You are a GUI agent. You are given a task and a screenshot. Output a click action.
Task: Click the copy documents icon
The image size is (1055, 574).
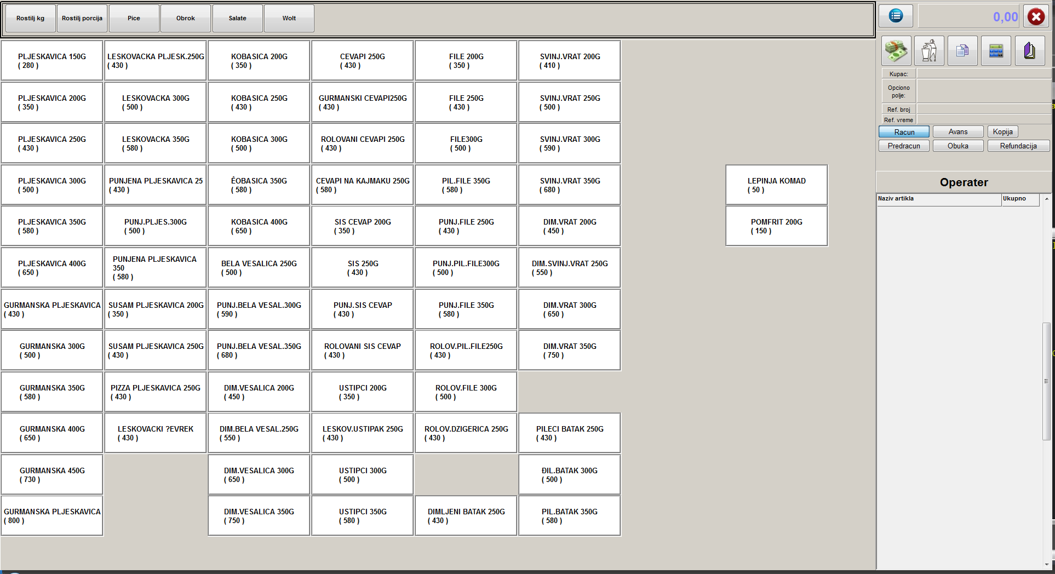coord(962,51)
